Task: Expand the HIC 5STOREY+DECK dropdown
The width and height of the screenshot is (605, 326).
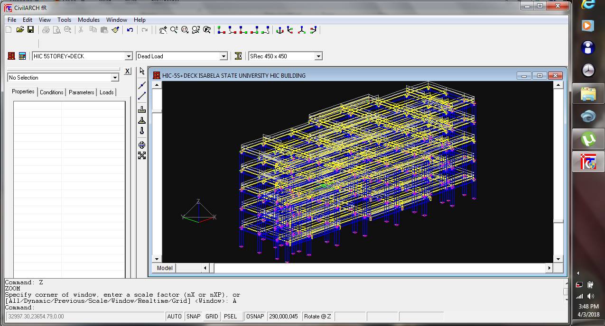Action: pos(129,56)
